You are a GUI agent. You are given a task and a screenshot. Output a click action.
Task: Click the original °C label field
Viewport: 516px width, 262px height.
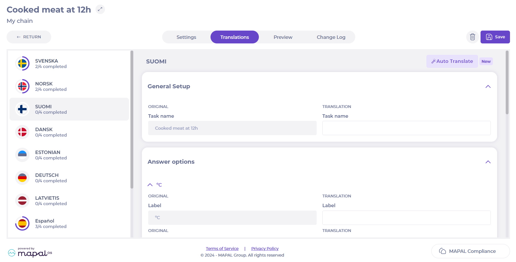click(x=232, y=218)
